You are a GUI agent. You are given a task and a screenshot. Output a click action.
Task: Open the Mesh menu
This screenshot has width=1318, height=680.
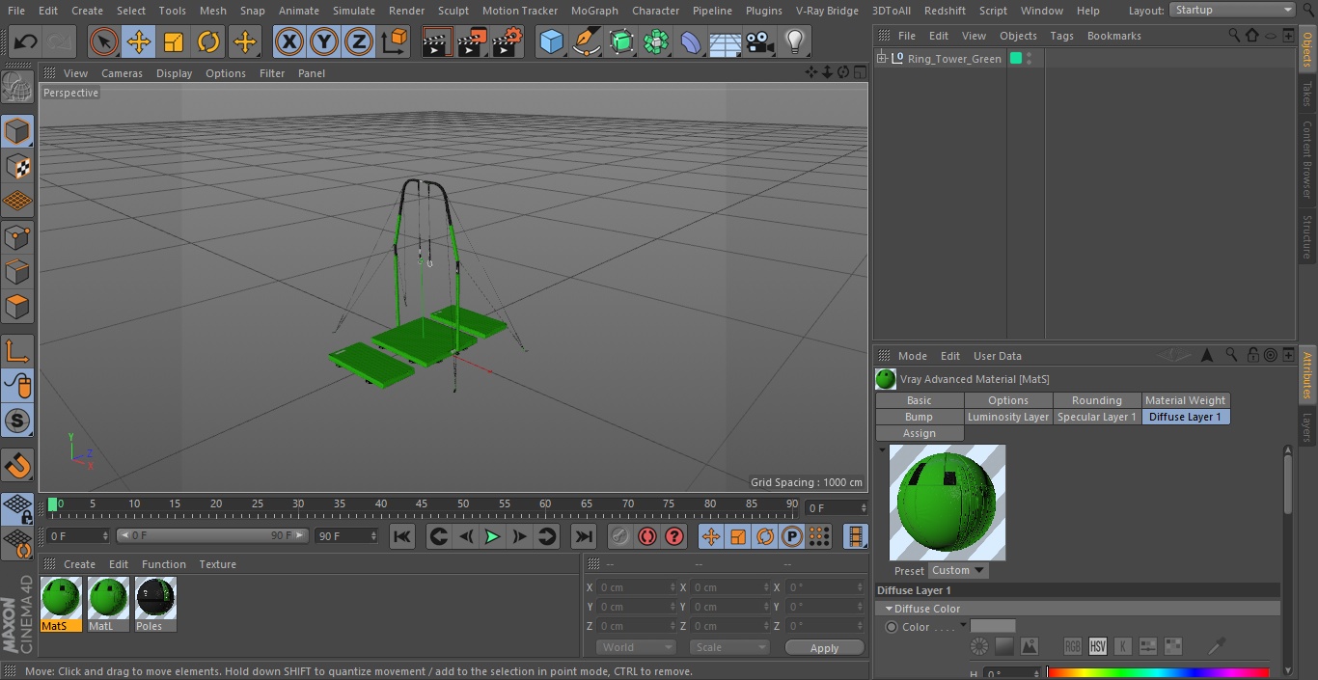point(213,11)
